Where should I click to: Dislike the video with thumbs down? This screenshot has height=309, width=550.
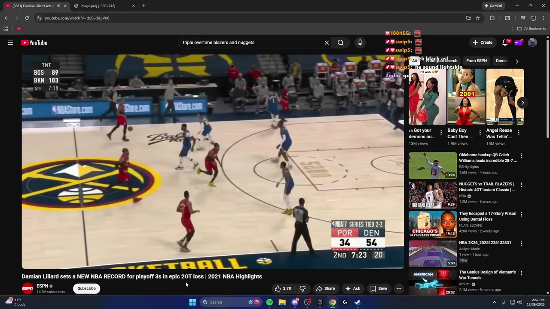302,288
